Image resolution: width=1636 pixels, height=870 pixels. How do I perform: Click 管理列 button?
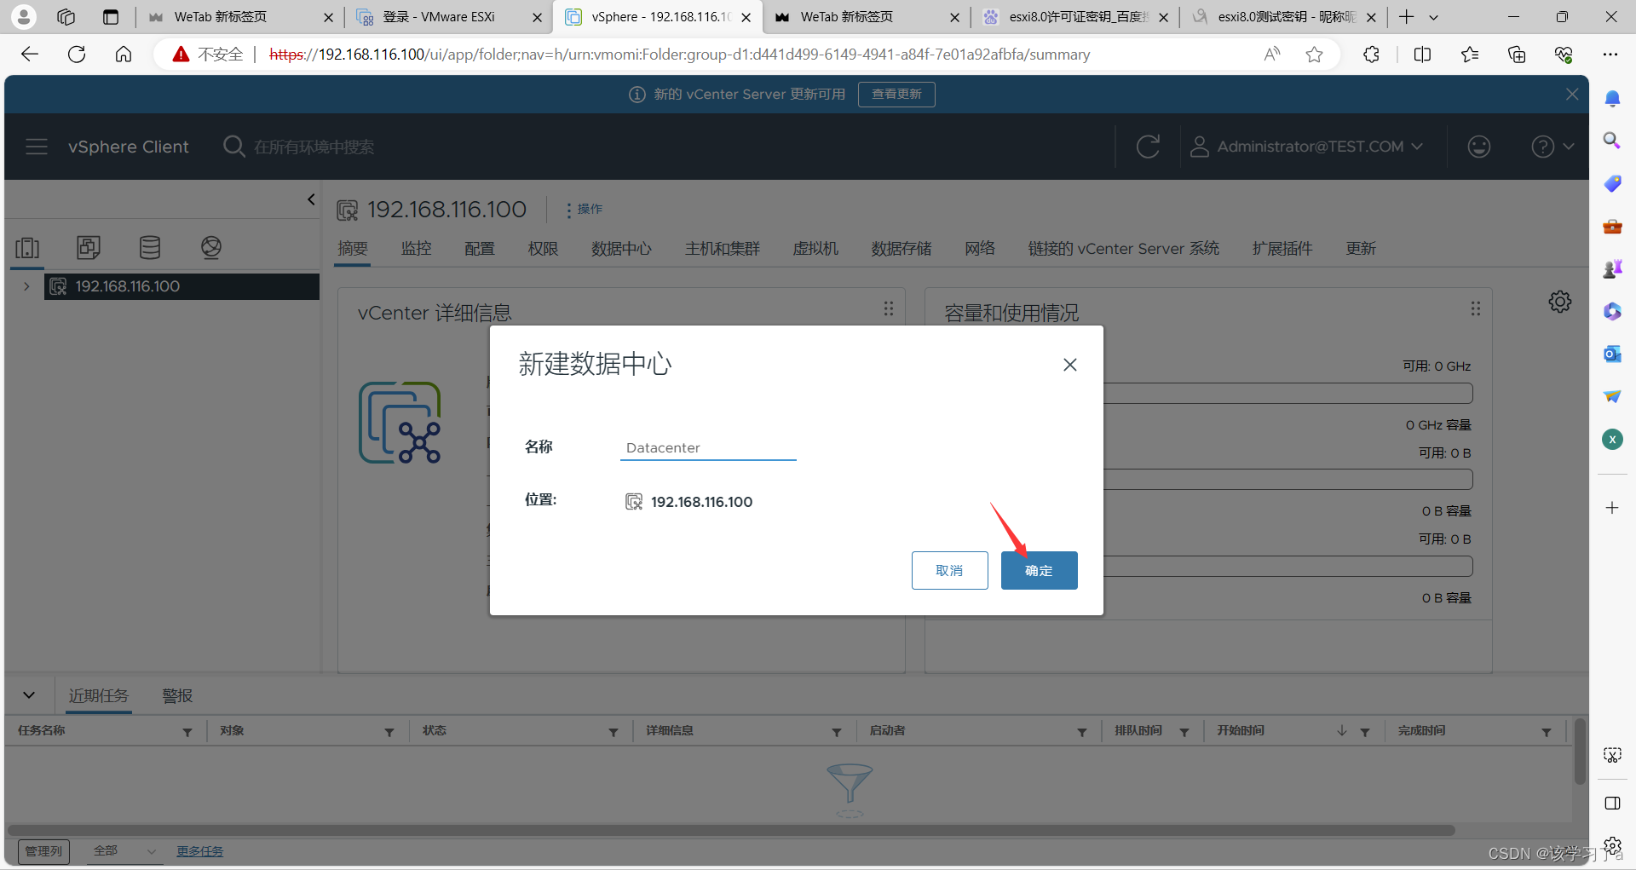43,851
